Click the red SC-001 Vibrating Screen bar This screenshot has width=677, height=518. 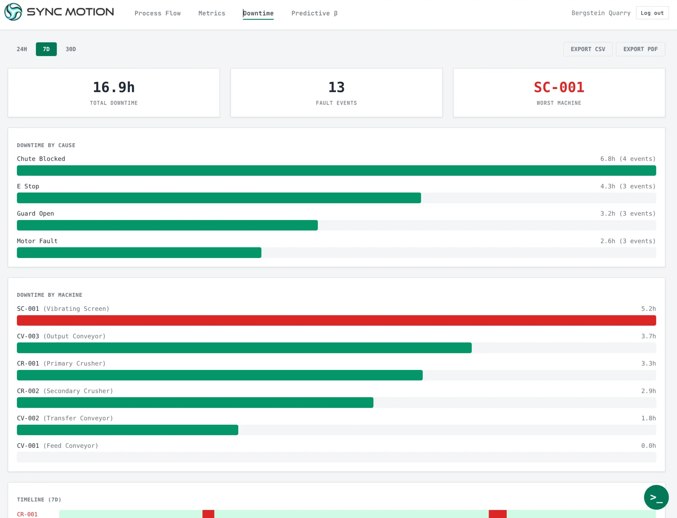pyautogui.click(x=336, y=320)
